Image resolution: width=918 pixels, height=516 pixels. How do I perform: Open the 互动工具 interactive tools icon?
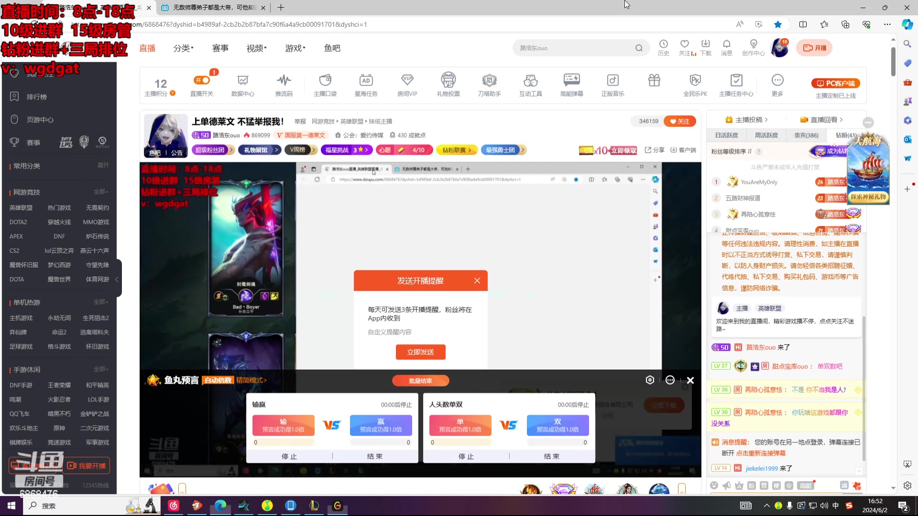(x=531, y=85)
